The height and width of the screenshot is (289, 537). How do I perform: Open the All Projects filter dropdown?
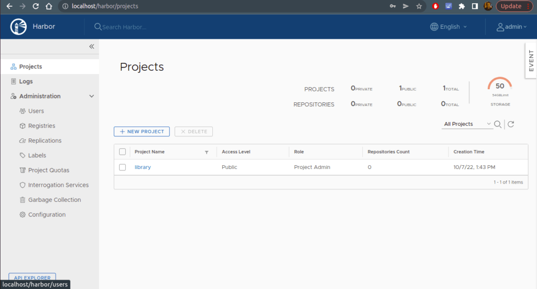pyautogui.click(x=467, y=124)
